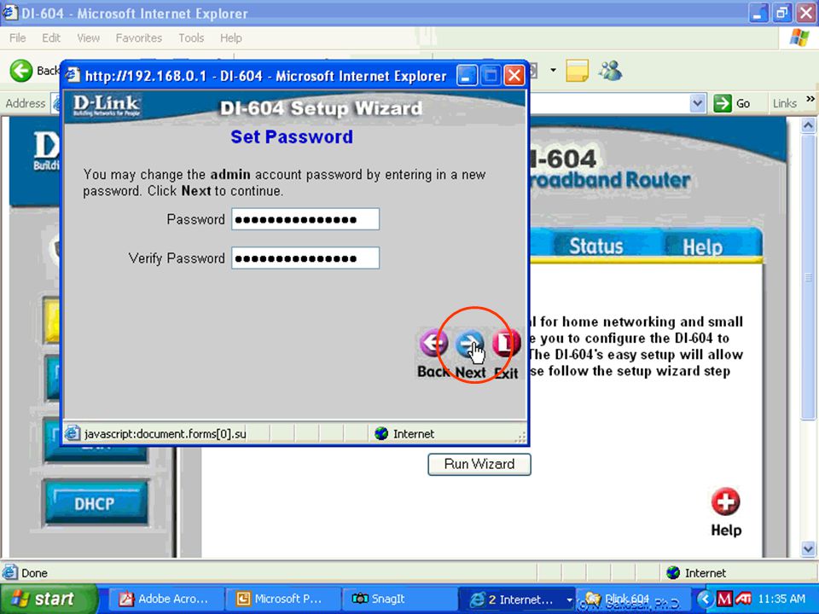Click the Links toolbar label
Image resolution: width=819 pixels, height=614 pixels.
pyautogui.click(x=785, y=103)
